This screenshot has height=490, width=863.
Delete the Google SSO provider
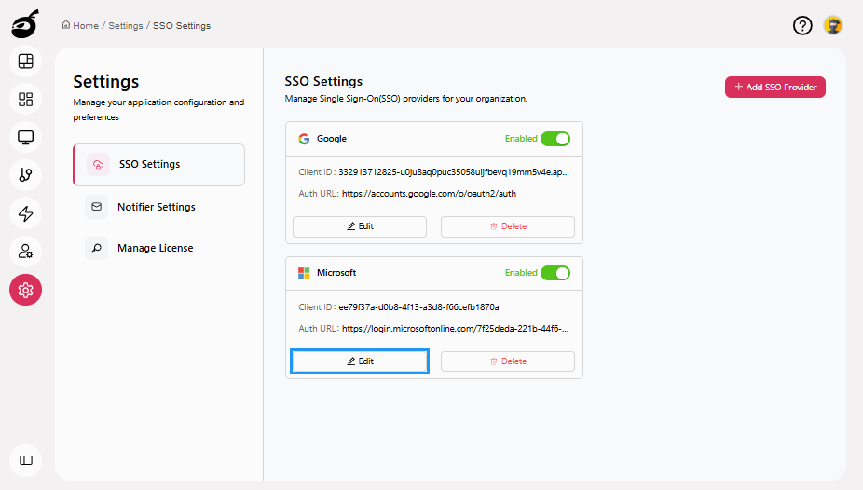point(507,226)
